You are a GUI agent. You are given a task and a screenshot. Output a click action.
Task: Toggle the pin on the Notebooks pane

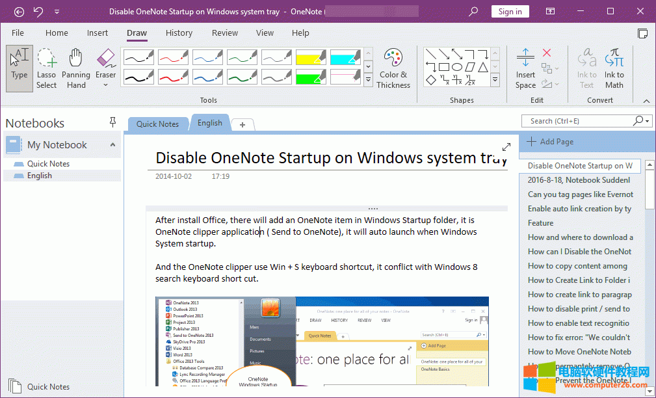pos(112,122)
